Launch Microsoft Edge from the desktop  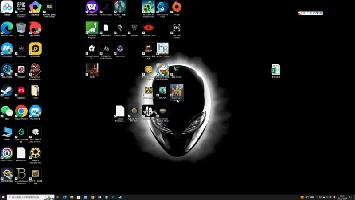[x=7, y=29]
